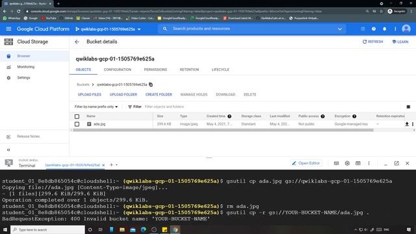Click the DELETE button
Viewport: 416px width, 234px height.
[x=250, y=94]
